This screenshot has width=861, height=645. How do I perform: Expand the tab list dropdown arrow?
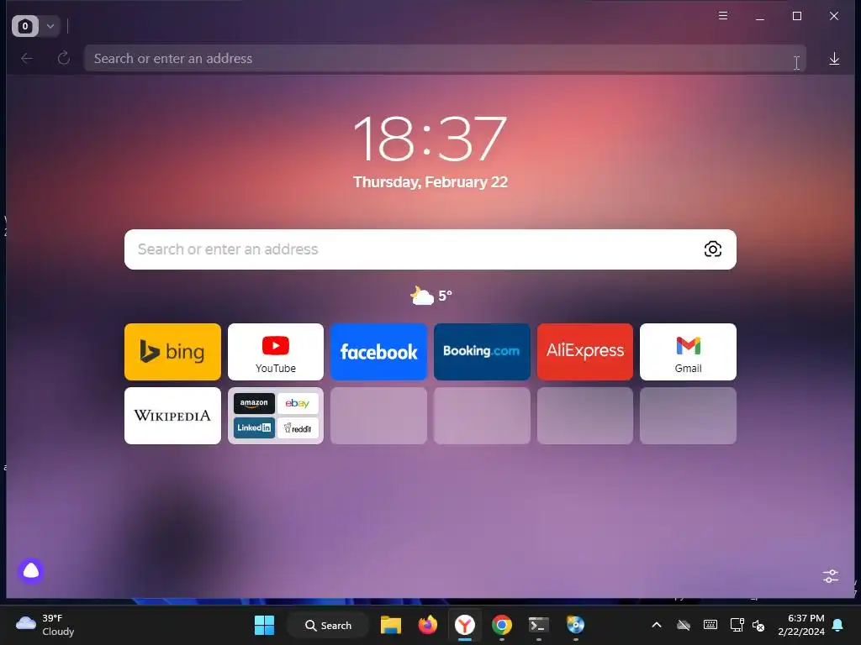point(50,26)
